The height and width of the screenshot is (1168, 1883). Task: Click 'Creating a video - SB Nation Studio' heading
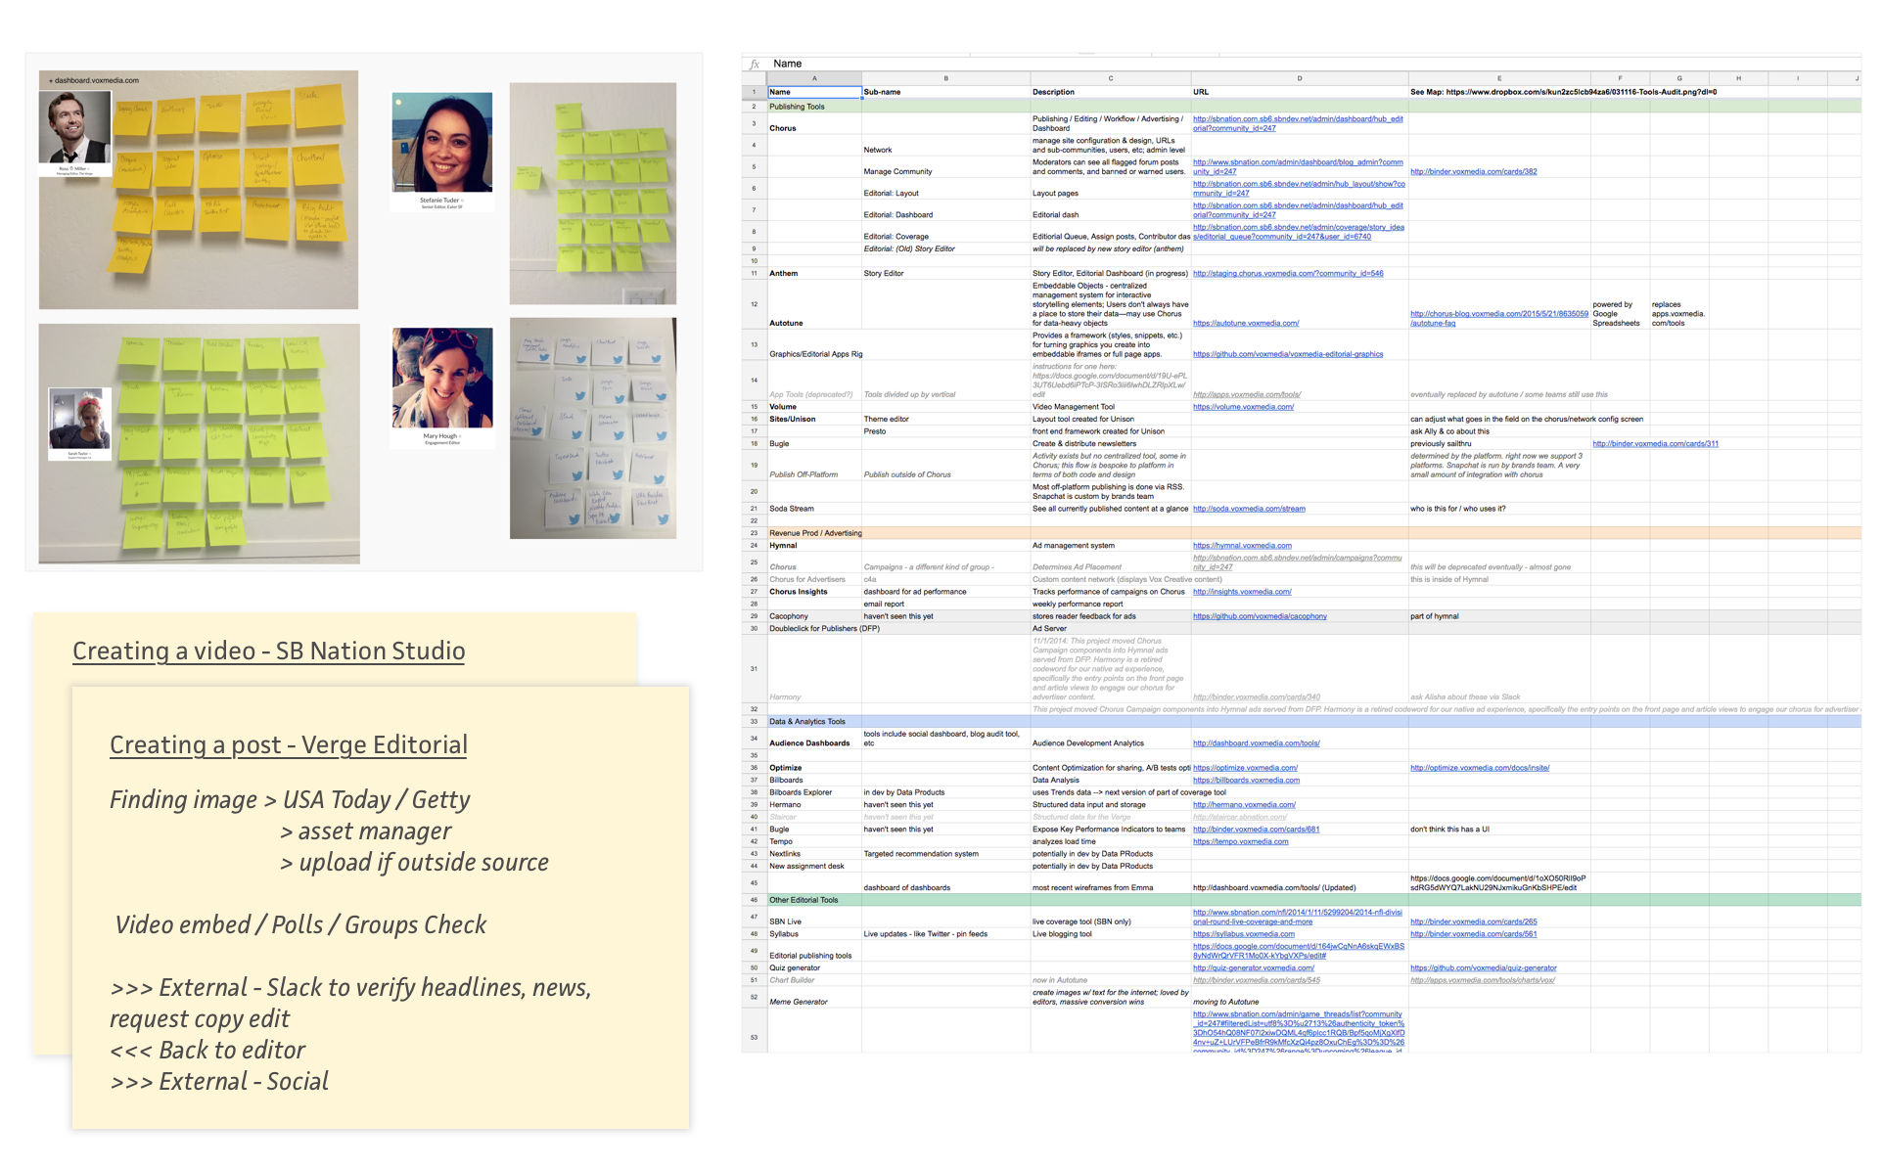(x=269, y=651)
